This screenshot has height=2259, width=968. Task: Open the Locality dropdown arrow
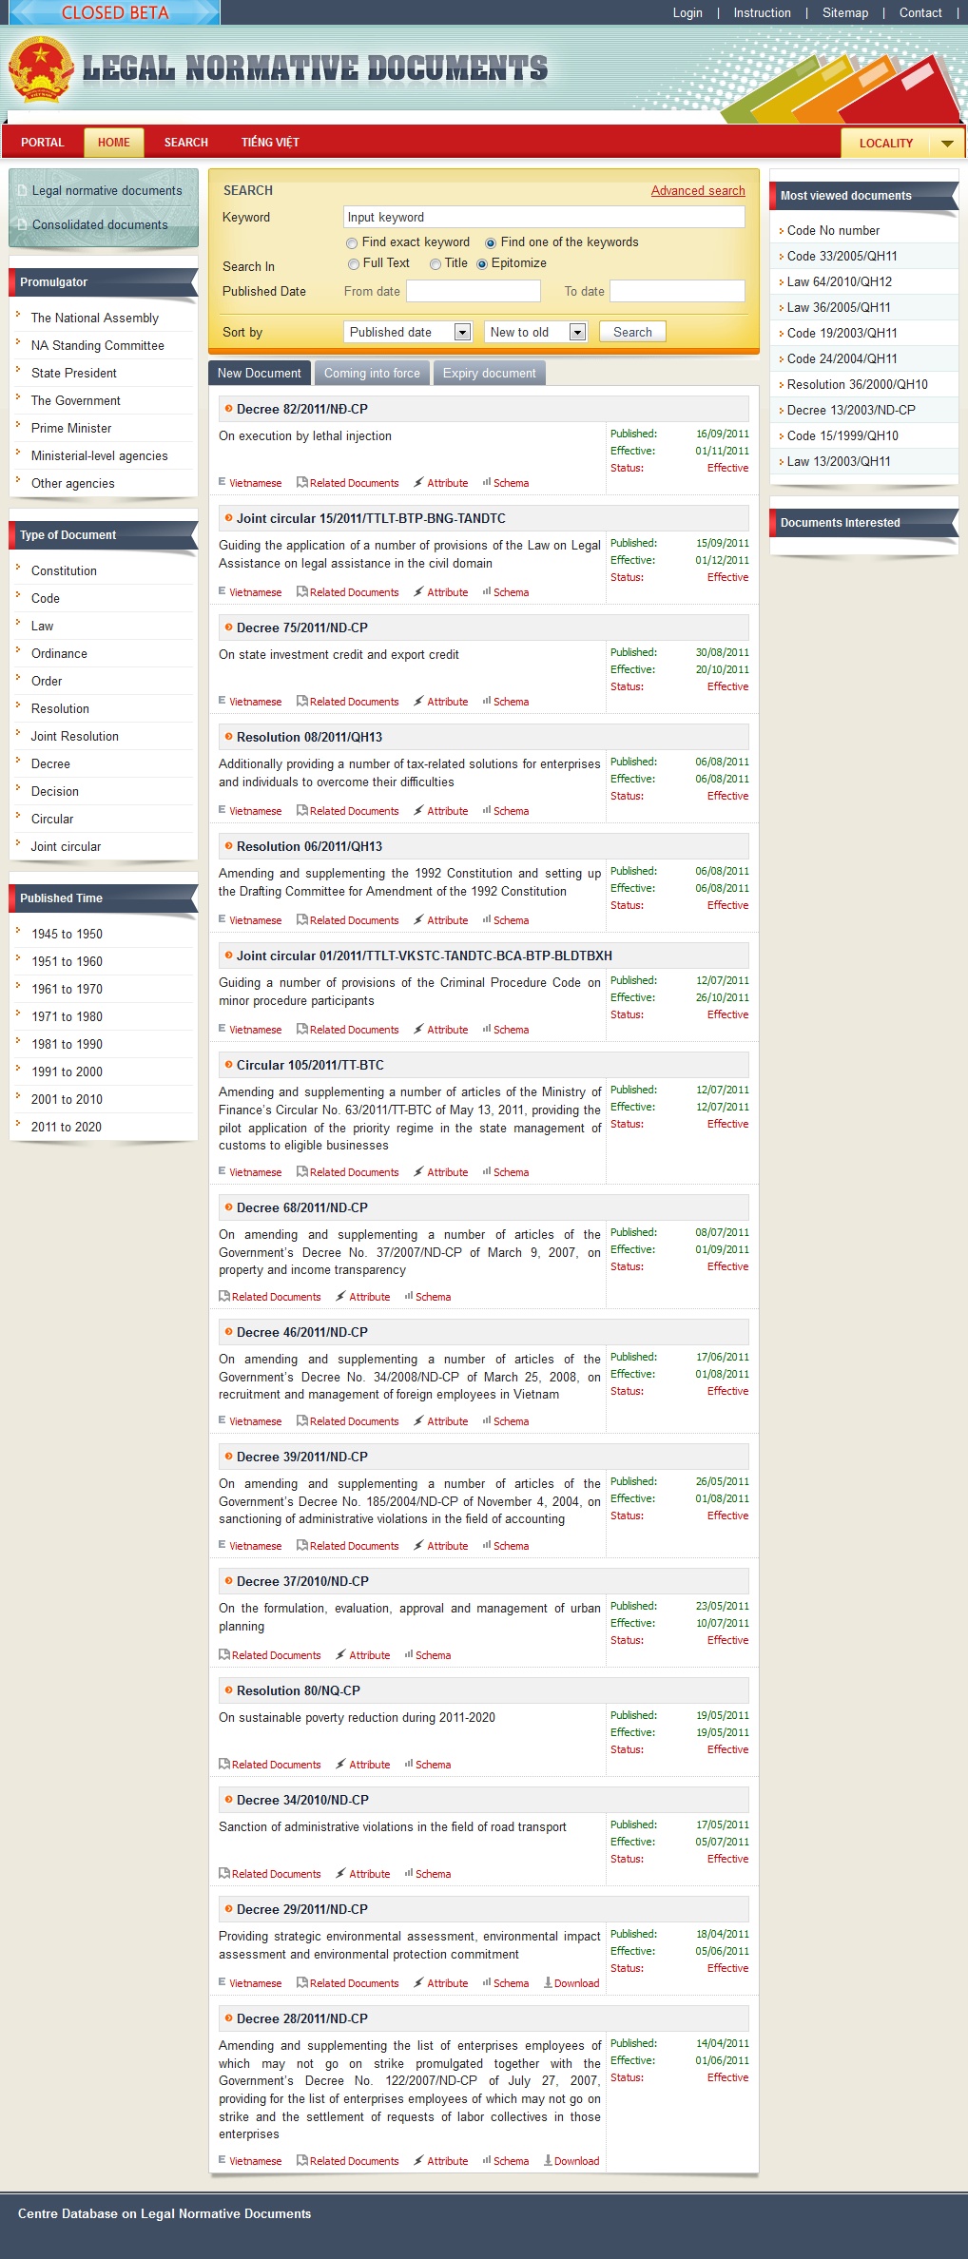(947, 144)
